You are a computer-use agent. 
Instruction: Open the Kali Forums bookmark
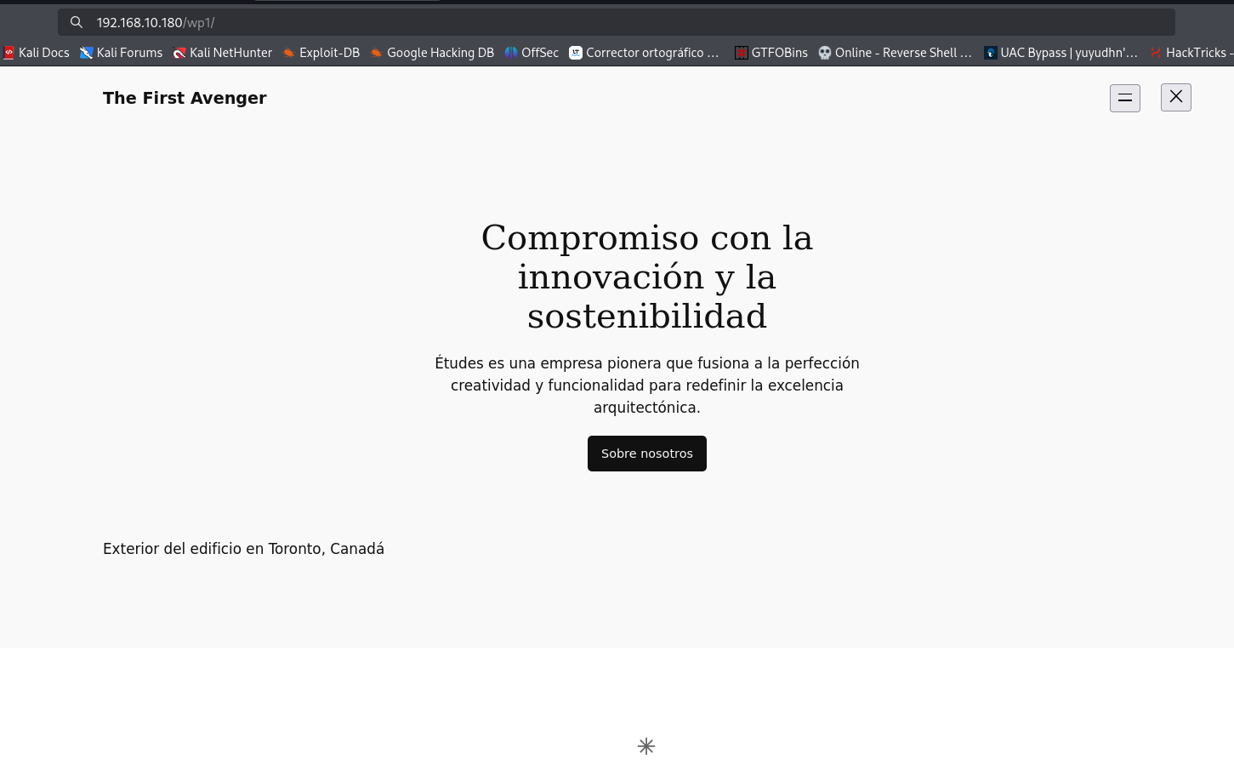[x=121, y=53]
